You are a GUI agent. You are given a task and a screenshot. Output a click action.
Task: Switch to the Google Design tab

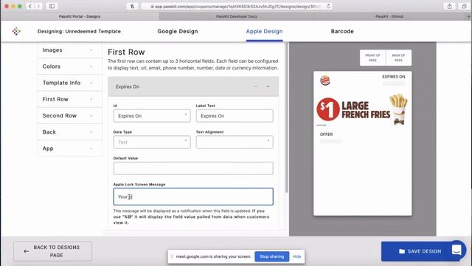click(x=178, y=31)
